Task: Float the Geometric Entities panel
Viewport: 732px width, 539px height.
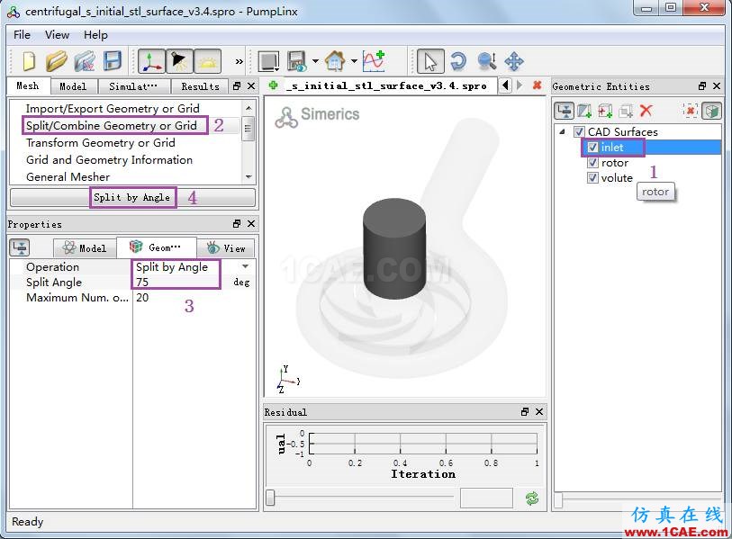Action: pyautogui.click(x=702, y=85)
